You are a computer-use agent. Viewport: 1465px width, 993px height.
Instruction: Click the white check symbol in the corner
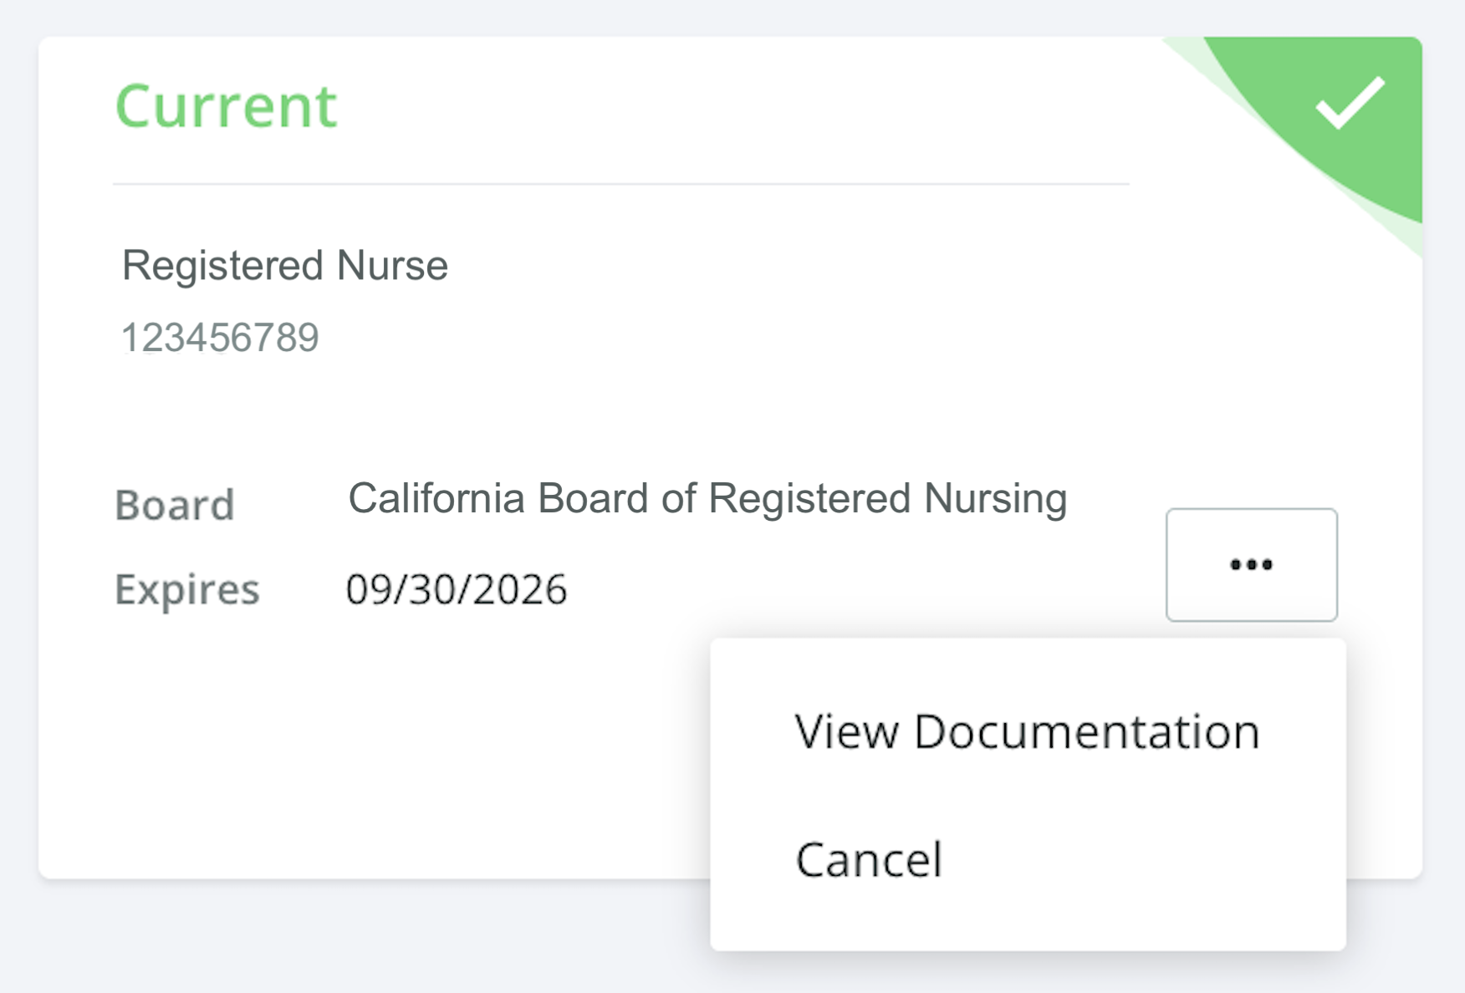(1350, 103)
